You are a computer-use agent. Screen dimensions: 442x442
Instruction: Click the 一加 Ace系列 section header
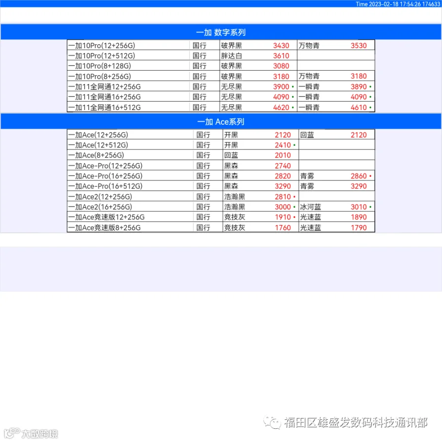coord(221,121)
